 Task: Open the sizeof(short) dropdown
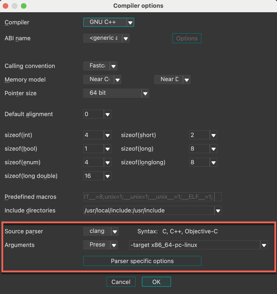coord(213,135)
